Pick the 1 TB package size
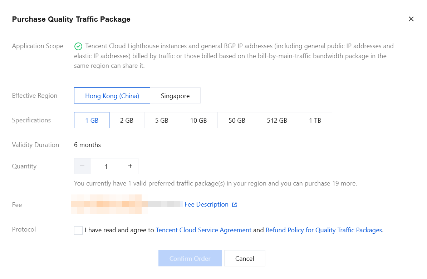The height and width of the screenshot is (279, 427). (x=315, y=120)
